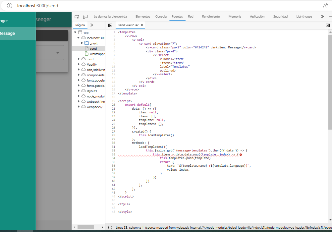The image size is (332, 232).
Task: Show more DevTools tabs with the chevron
Action: tap(322, 17)
